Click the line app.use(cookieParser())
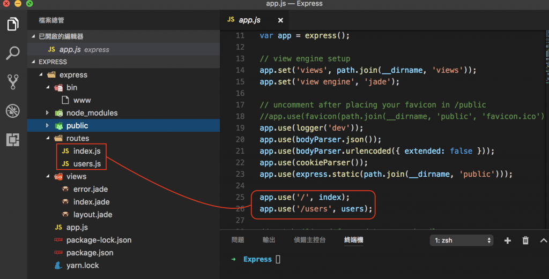Screen dimensions: 549x279 [314, 163]
